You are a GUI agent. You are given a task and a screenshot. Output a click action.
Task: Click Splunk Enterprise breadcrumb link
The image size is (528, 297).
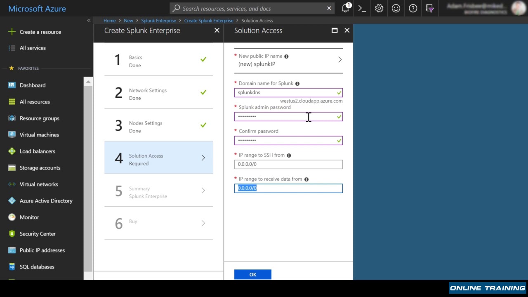pos(158,20)
